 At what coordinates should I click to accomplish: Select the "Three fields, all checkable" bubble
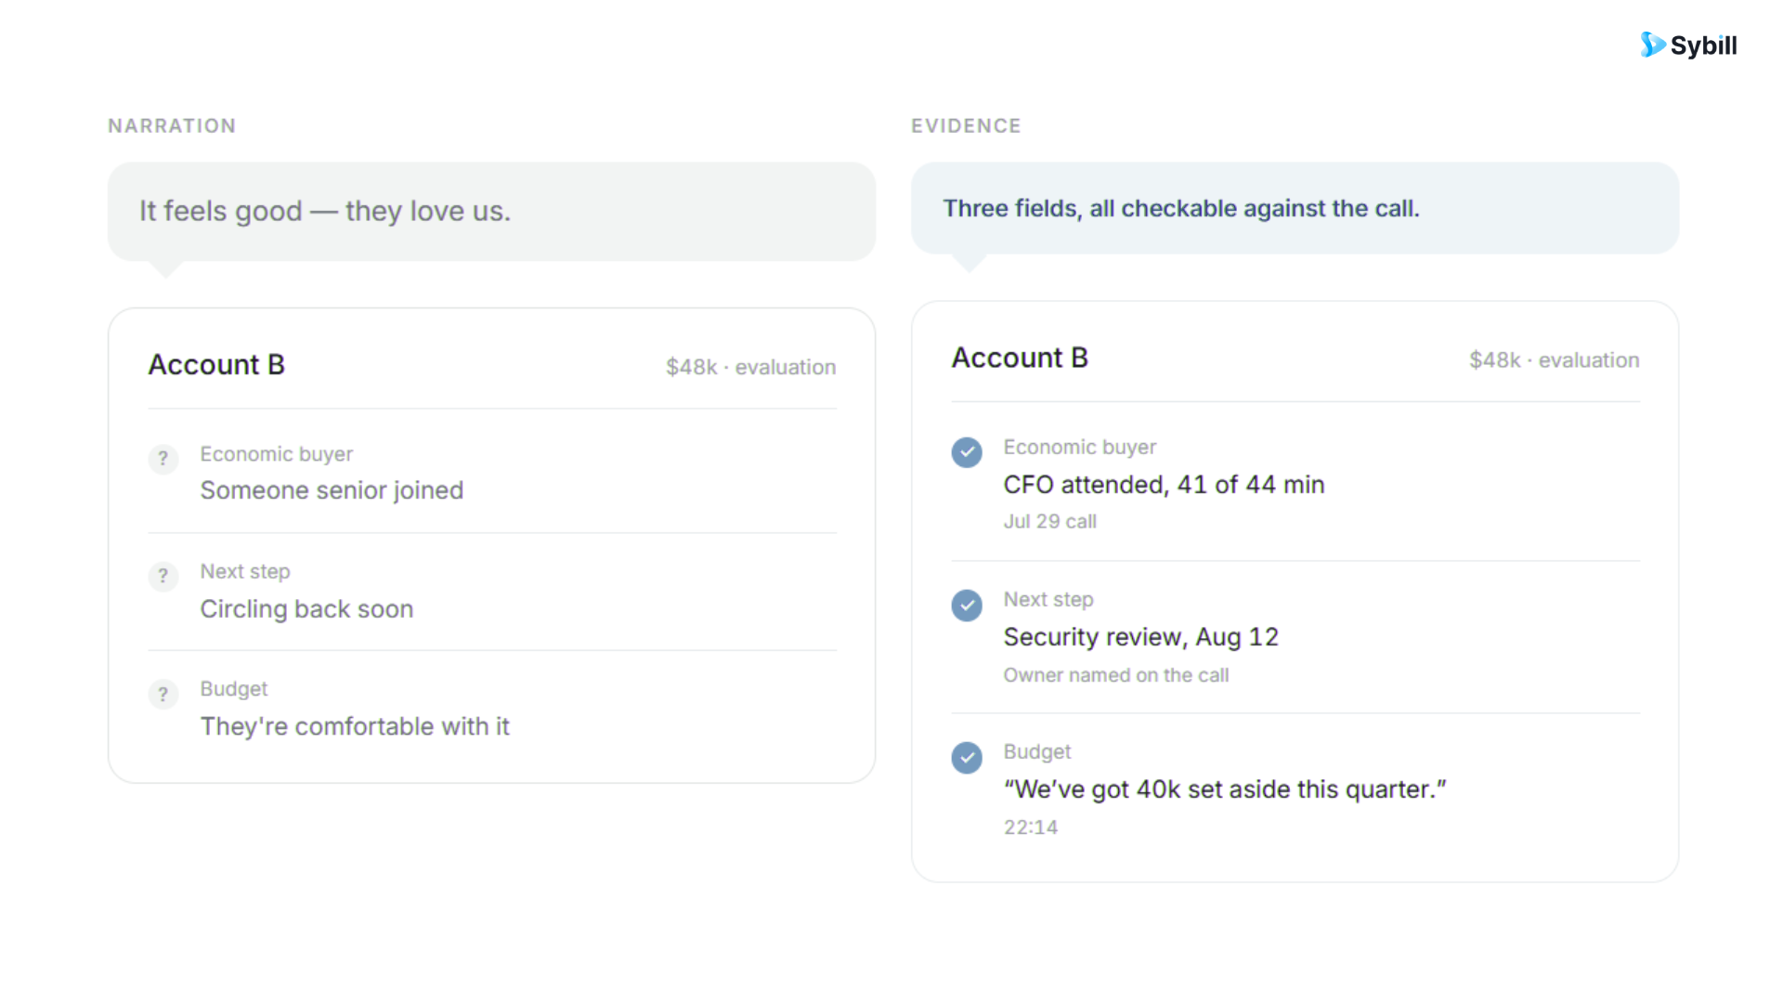[x=1295, y=209]
